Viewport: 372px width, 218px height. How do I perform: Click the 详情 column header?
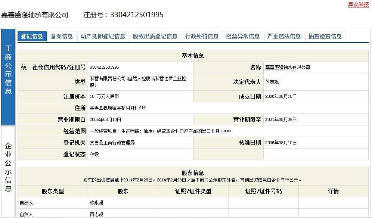pos(333,191)
